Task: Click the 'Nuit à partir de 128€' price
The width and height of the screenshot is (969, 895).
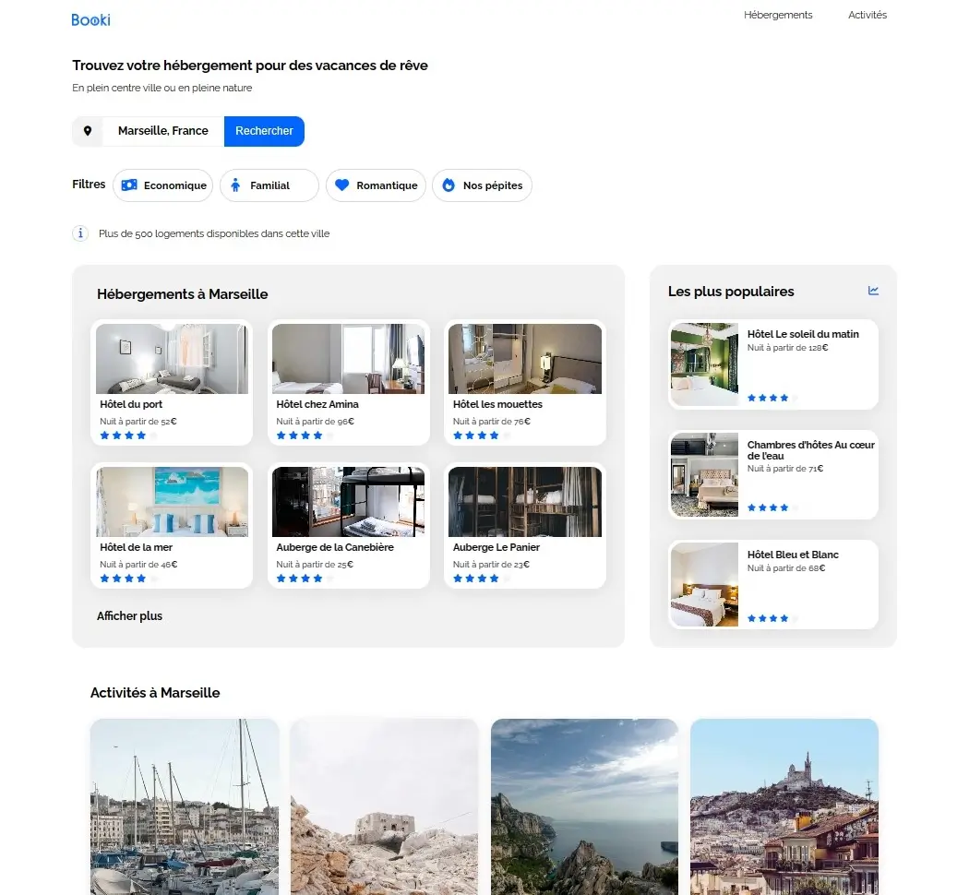Action: pos(788,348)
